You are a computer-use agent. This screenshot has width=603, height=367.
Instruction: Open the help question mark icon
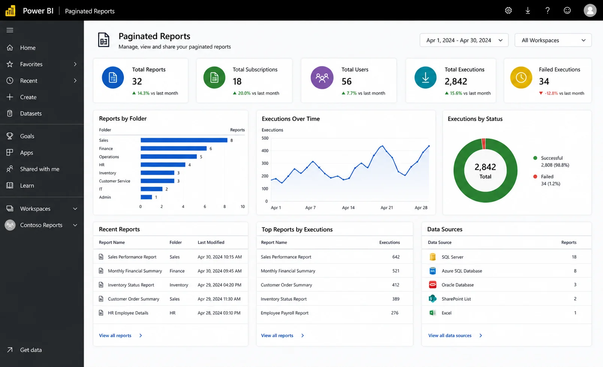click(547, 10)
